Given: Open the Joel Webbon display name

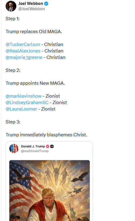Looking at the screenshot, I should point(31,3).
